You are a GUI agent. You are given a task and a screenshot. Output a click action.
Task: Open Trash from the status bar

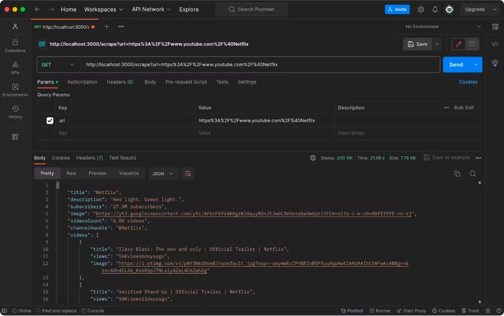tap(471, 310)
